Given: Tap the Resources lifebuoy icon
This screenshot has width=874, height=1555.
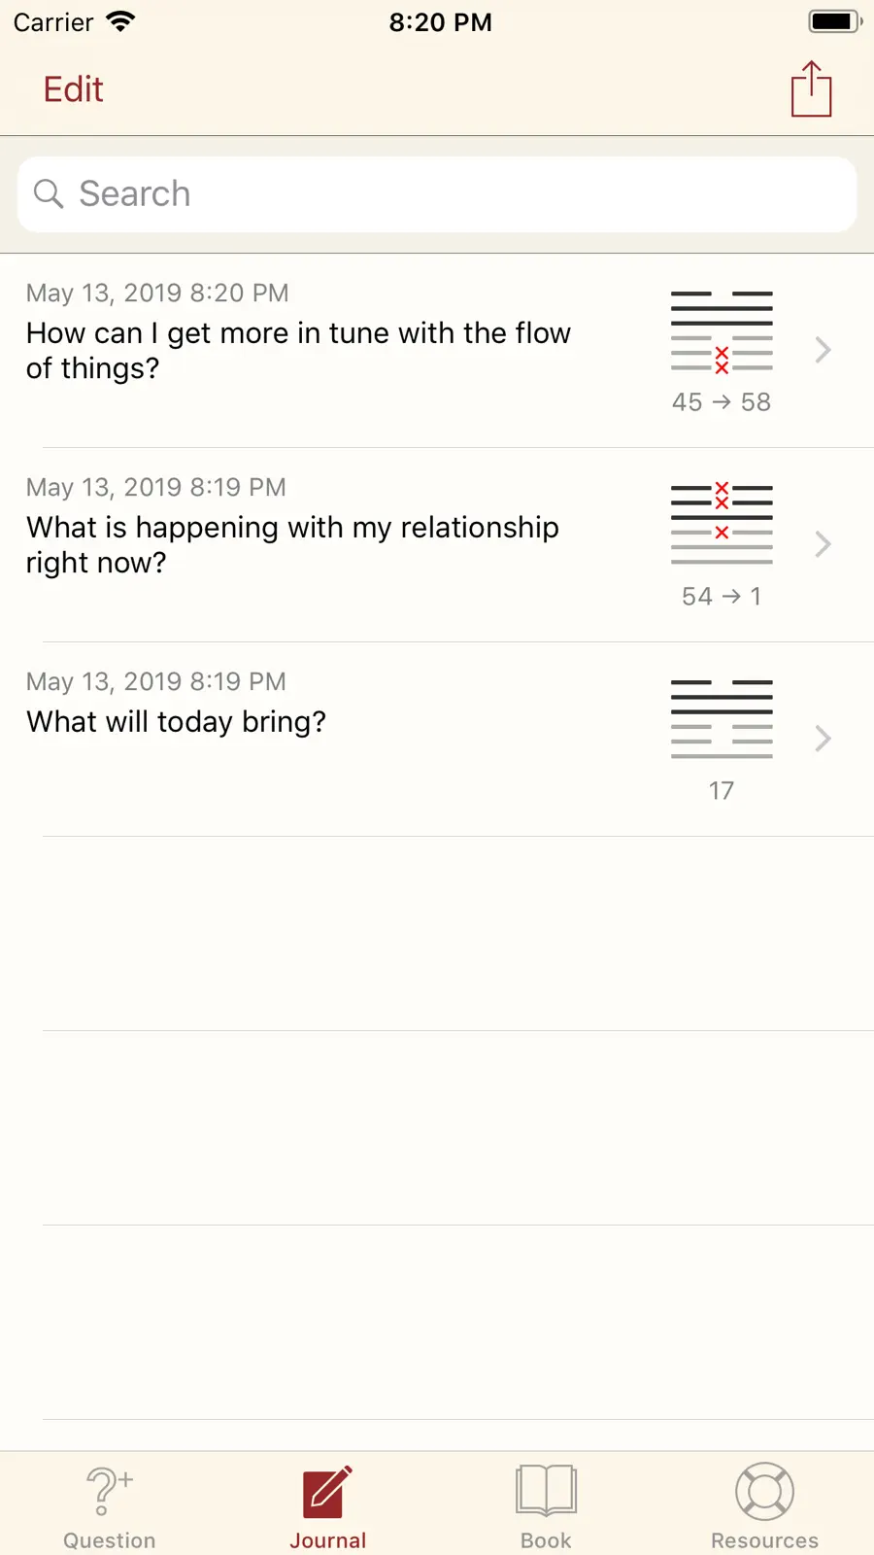Looking at the screenshot, I should 764,1492.
